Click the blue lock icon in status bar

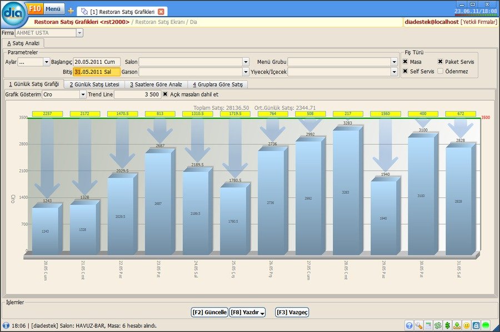point(476,325)
